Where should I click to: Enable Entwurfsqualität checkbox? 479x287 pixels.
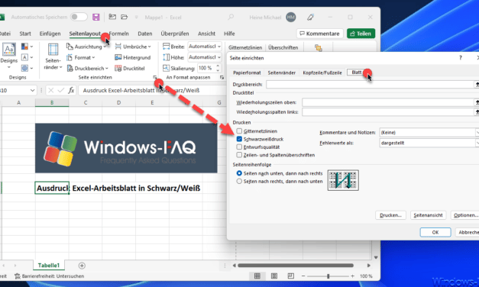[239, 147]
